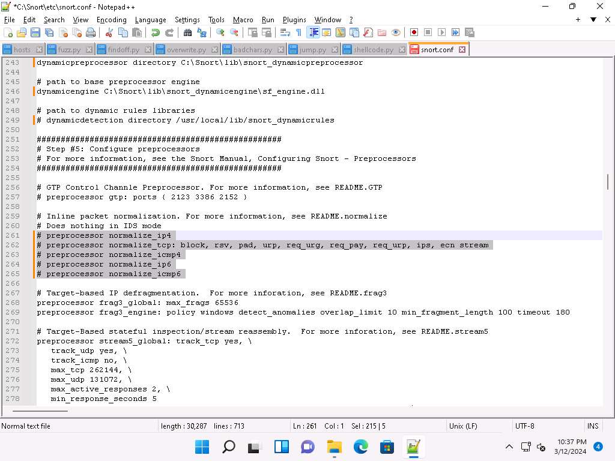Close the jump.py tab
The image size is (615, 461).
(x=335, y=49)
